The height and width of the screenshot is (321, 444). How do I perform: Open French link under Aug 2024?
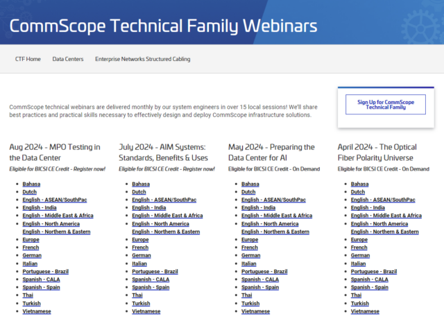(x=31, y=248)
